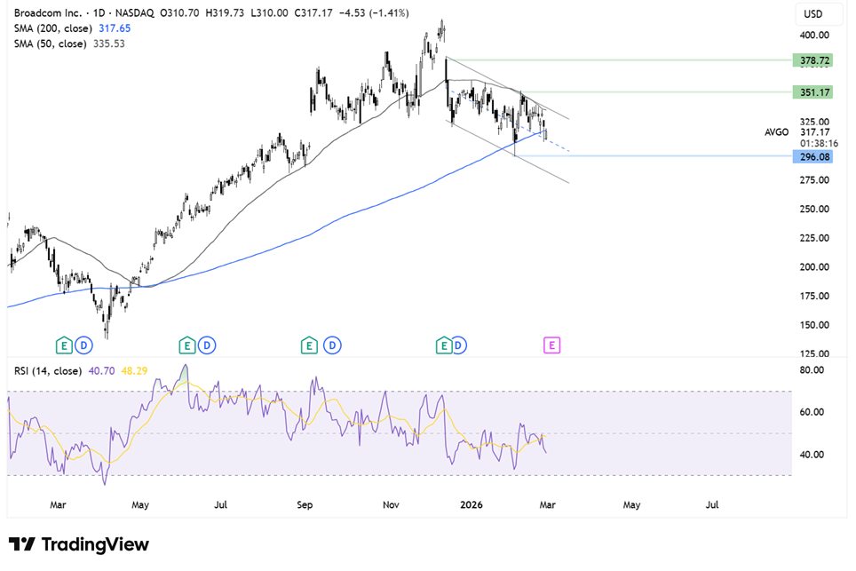The image size is (856, 571).
Task: Click the 275.00 price axis label
Action: [814, 180]
